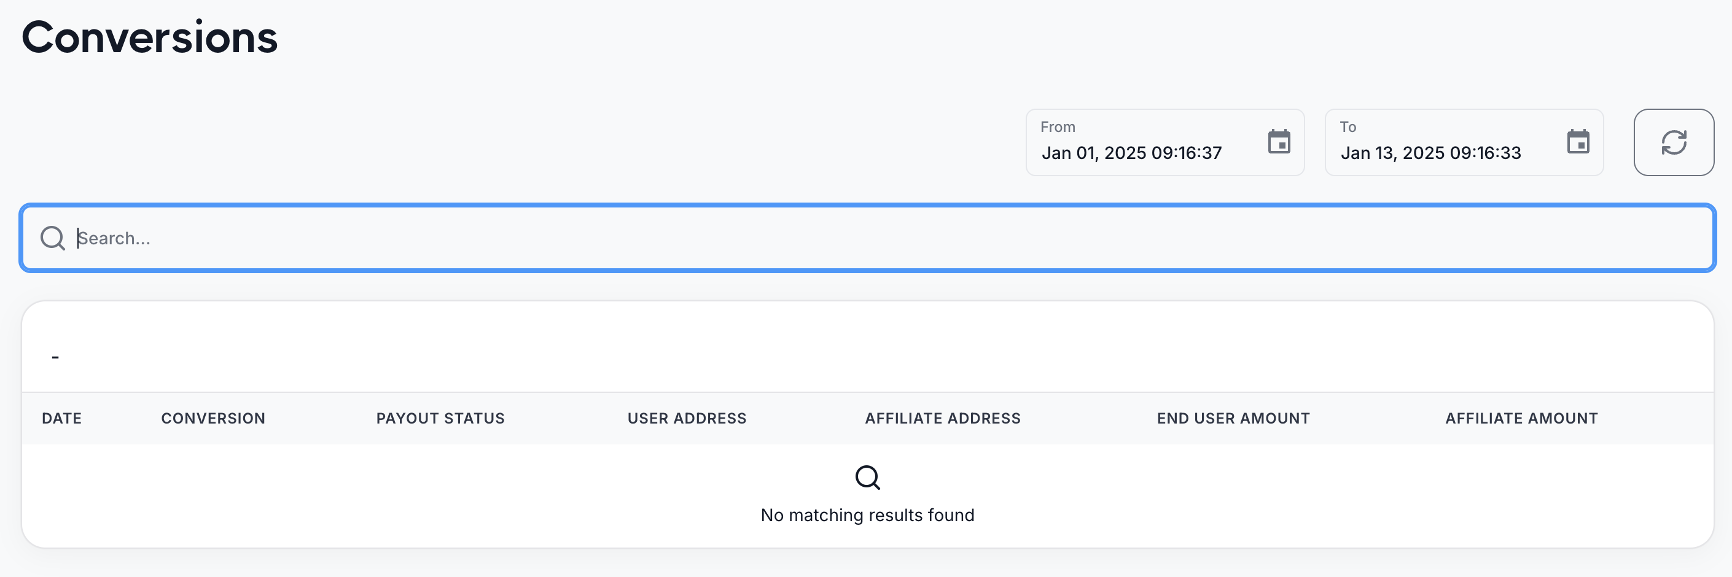Click the From date value Jan 01, 2025
The image size is (1732, 577).
pyautogui.click(x=1131, y=153)
